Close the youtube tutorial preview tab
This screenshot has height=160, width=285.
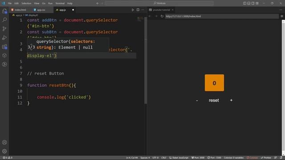point(173,10)
